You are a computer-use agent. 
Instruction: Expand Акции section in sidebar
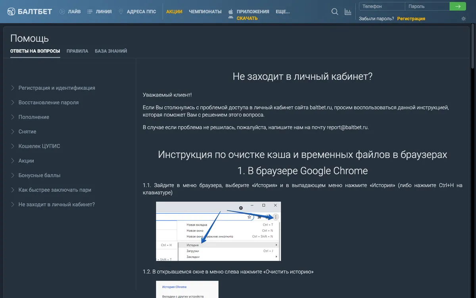[x=26, y=161]
